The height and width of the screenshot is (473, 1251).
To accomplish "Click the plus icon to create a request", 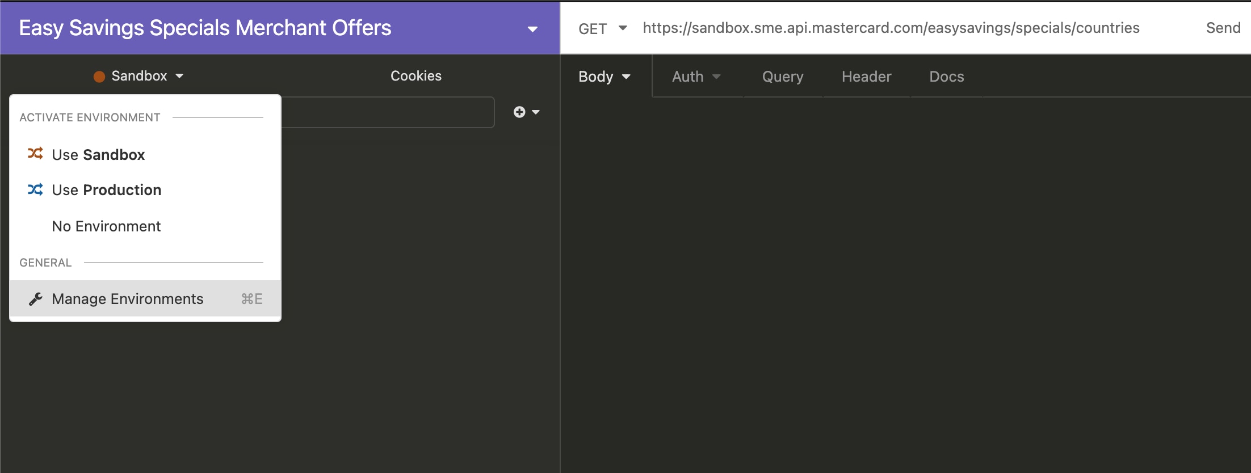I will coord(519,112).
